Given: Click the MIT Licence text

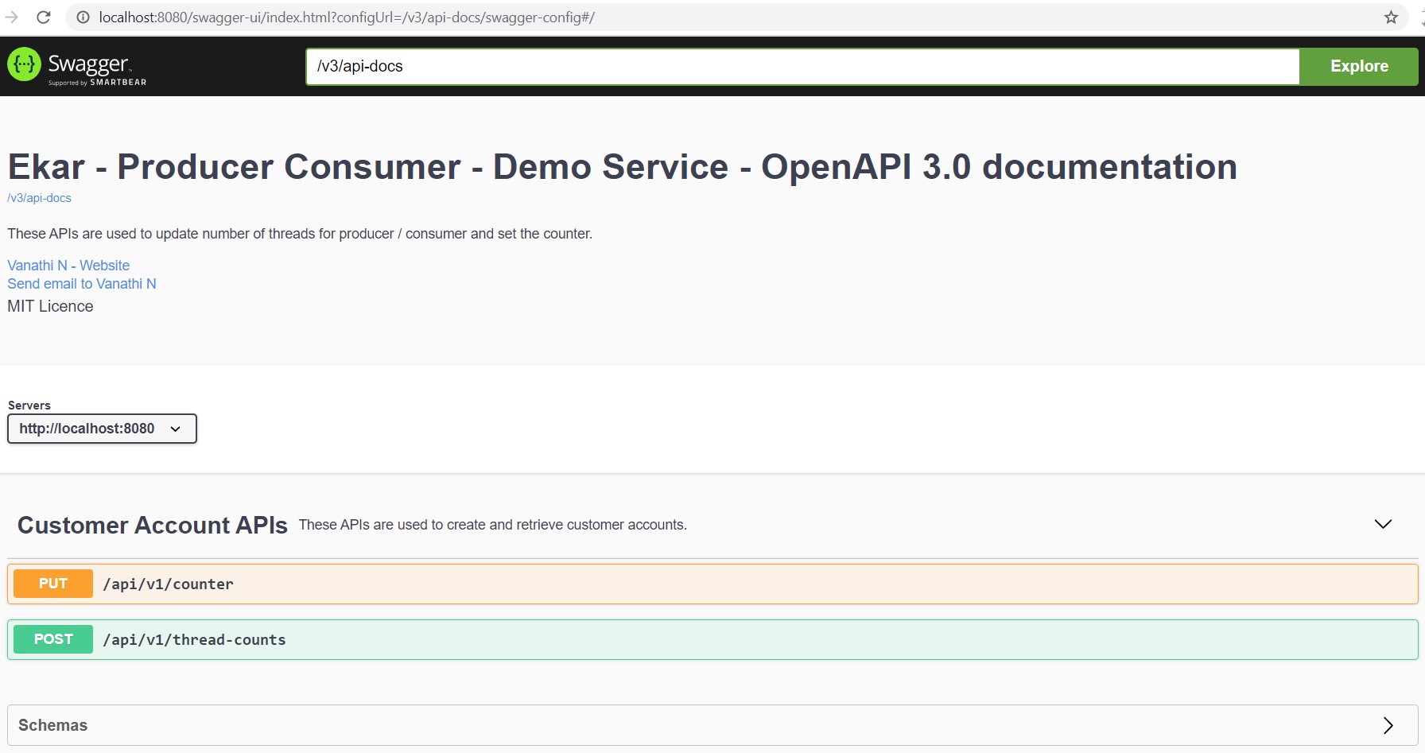Looking at the screenshot, I should click(x=50, y=306).
